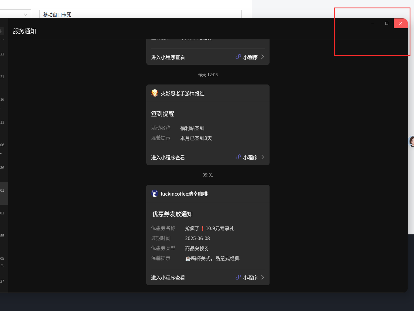This screenshot has height=311, width=414.
Task: Select the 抢疯了 10.9元专享礼 coupon name
Action: pyautogui.click(x=210, y=228)
